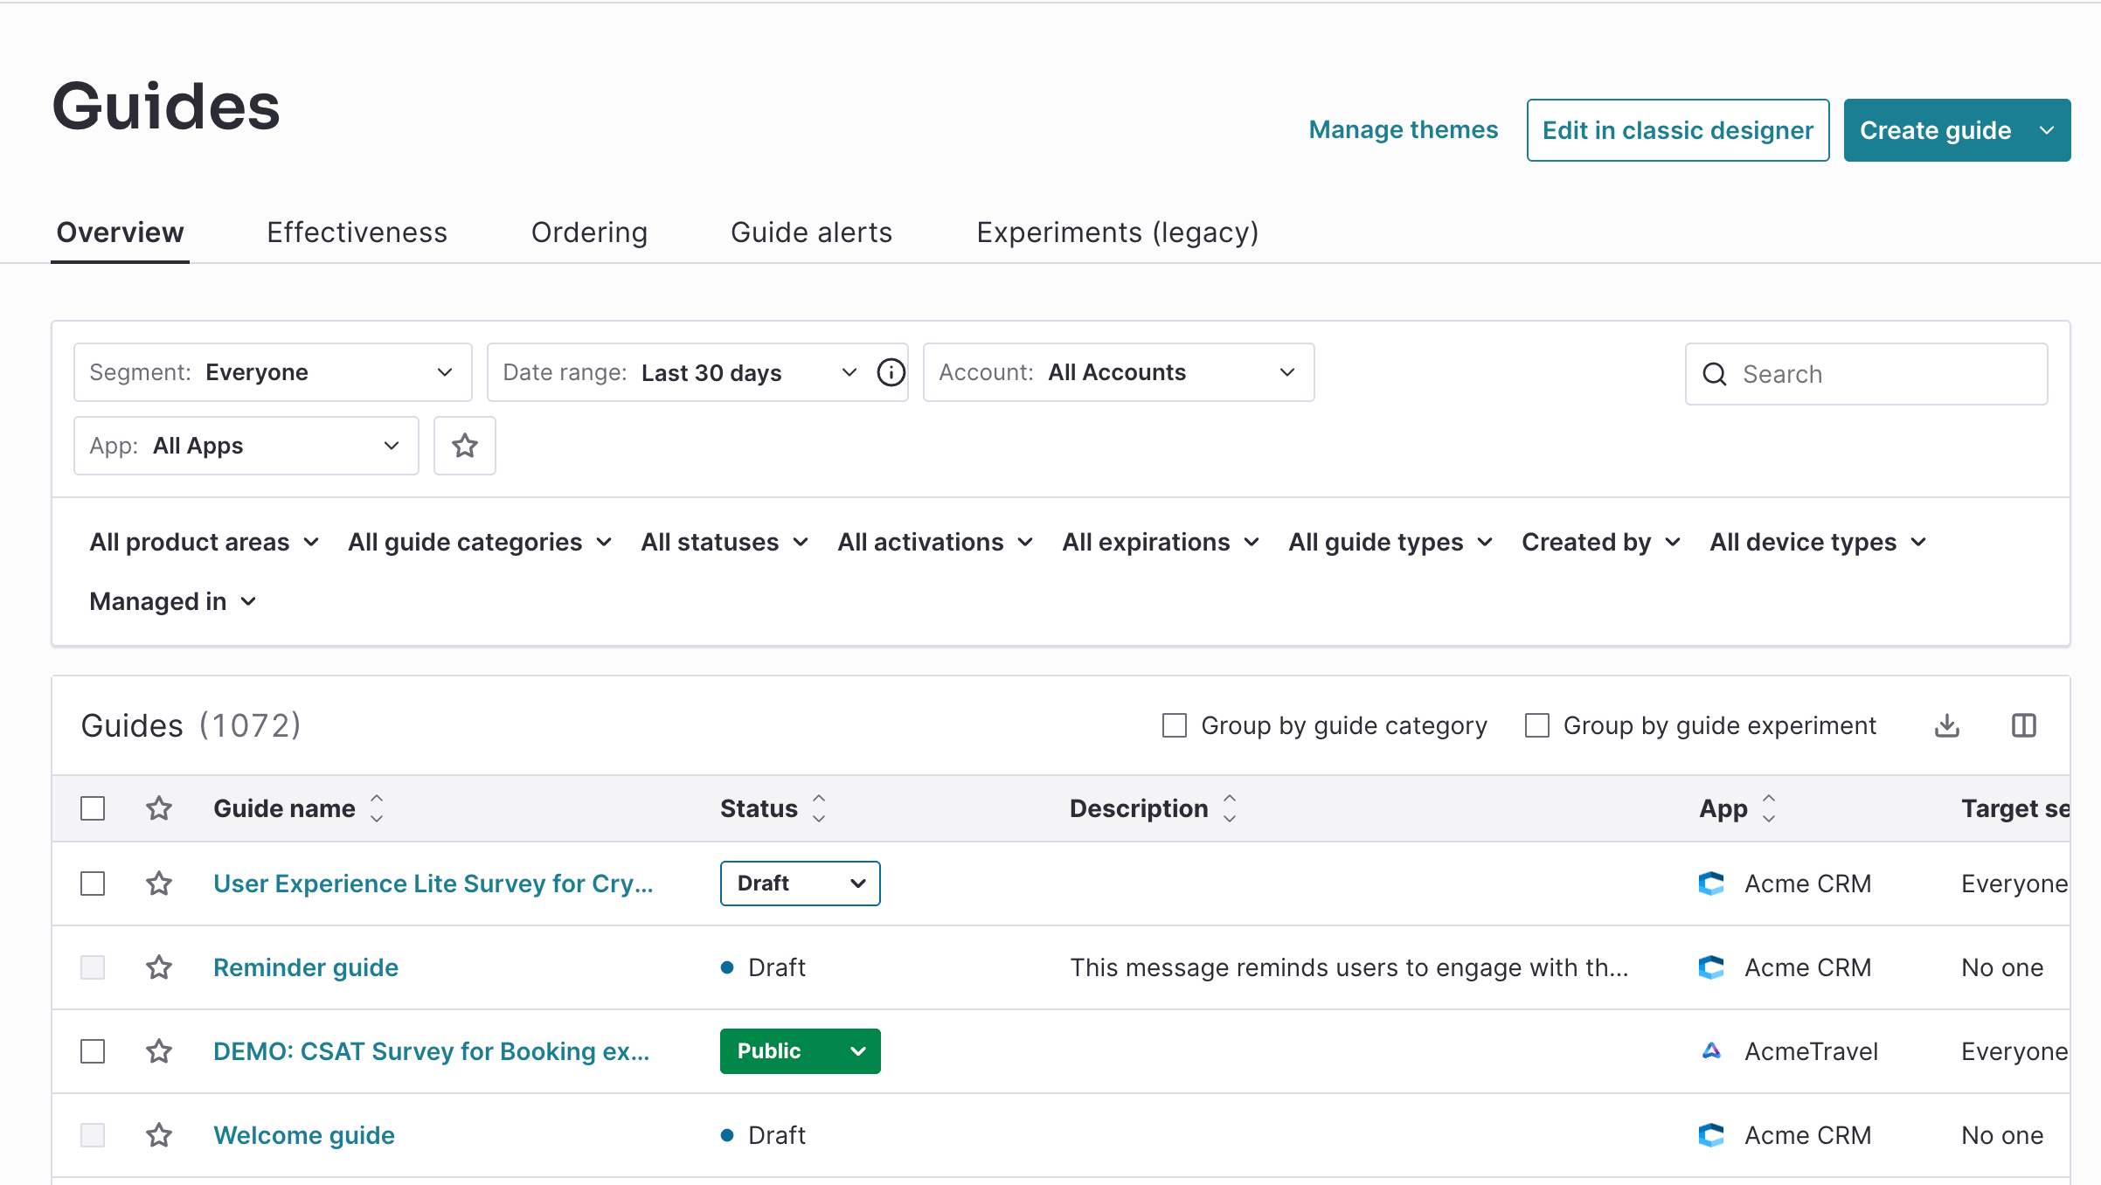The image size is (2101, 1185).
Task: Click Target segment column header
Action: [x=2014, y=808]
